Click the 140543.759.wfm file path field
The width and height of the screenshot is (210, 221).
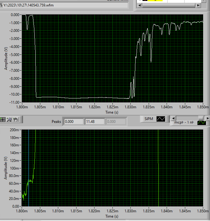click(65, 5)
